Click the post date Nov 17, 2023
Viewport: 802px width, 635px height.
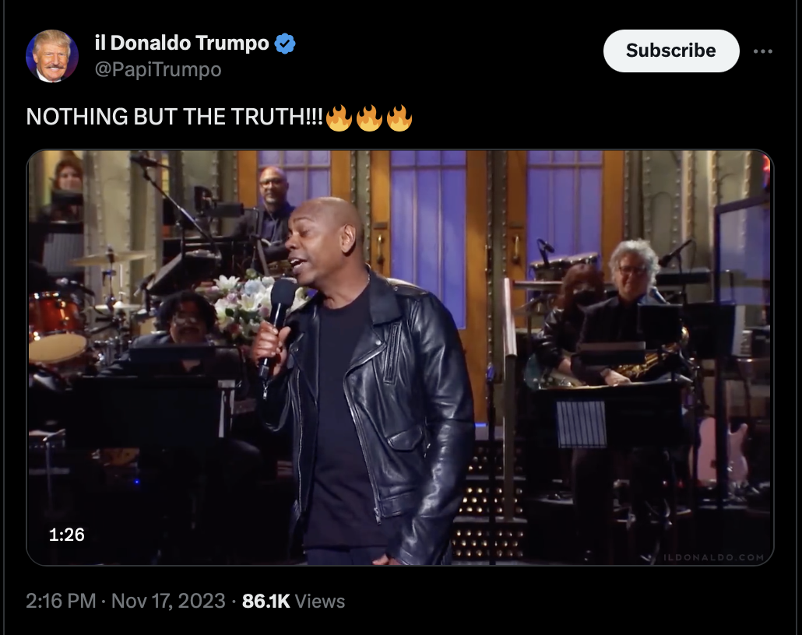[x=168, y=601]
